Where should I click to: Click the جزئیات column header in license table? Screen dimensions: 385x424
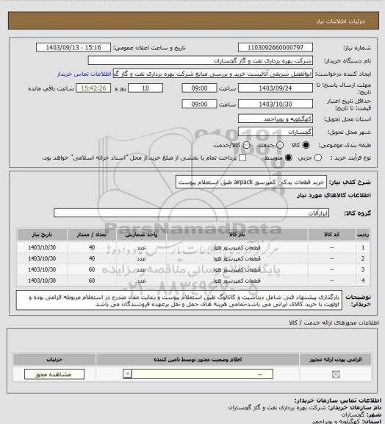[x=54, y=360]
